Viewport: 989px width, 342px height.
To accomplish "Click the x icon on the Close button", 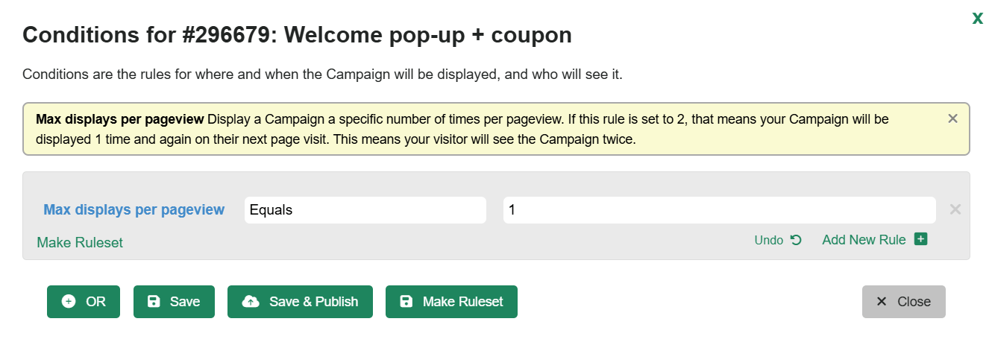I will 882,302.
